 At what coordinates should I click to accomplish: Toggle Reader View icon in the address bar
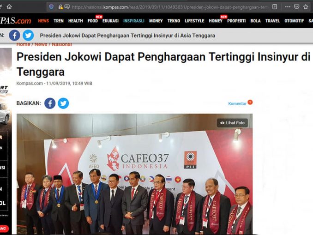(275, 7)
